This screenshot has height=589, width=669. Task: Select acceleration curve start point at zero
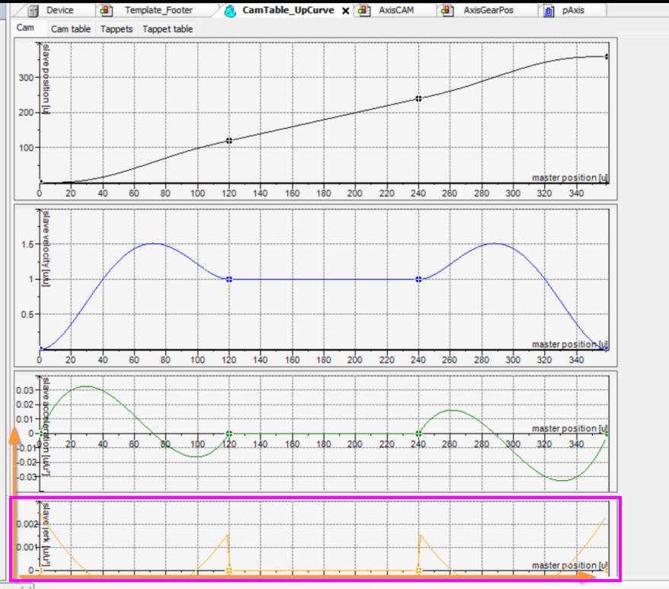41,434
